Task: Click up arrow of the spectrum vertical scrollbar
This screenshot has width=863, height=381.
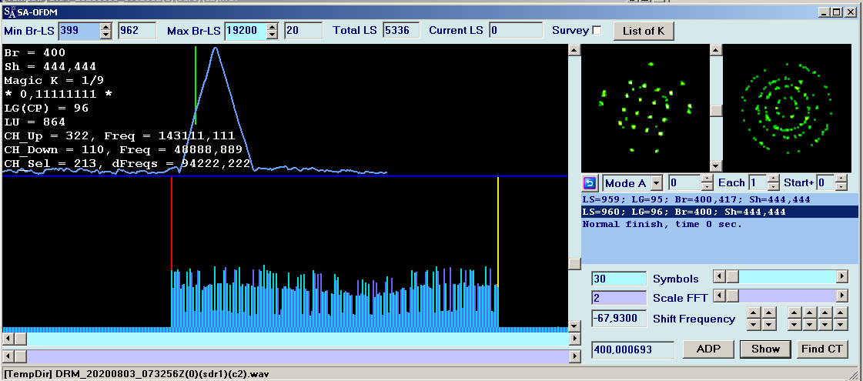Action: [x=574, y=50]
